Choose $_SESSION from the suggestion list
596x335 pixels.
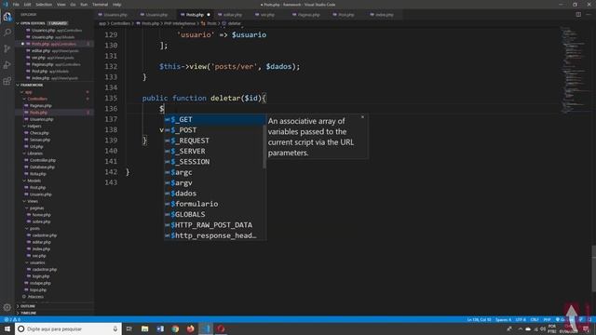click(215, 162)
